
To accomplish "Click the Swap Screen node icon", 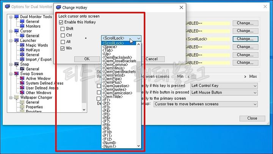I will 17,74.
